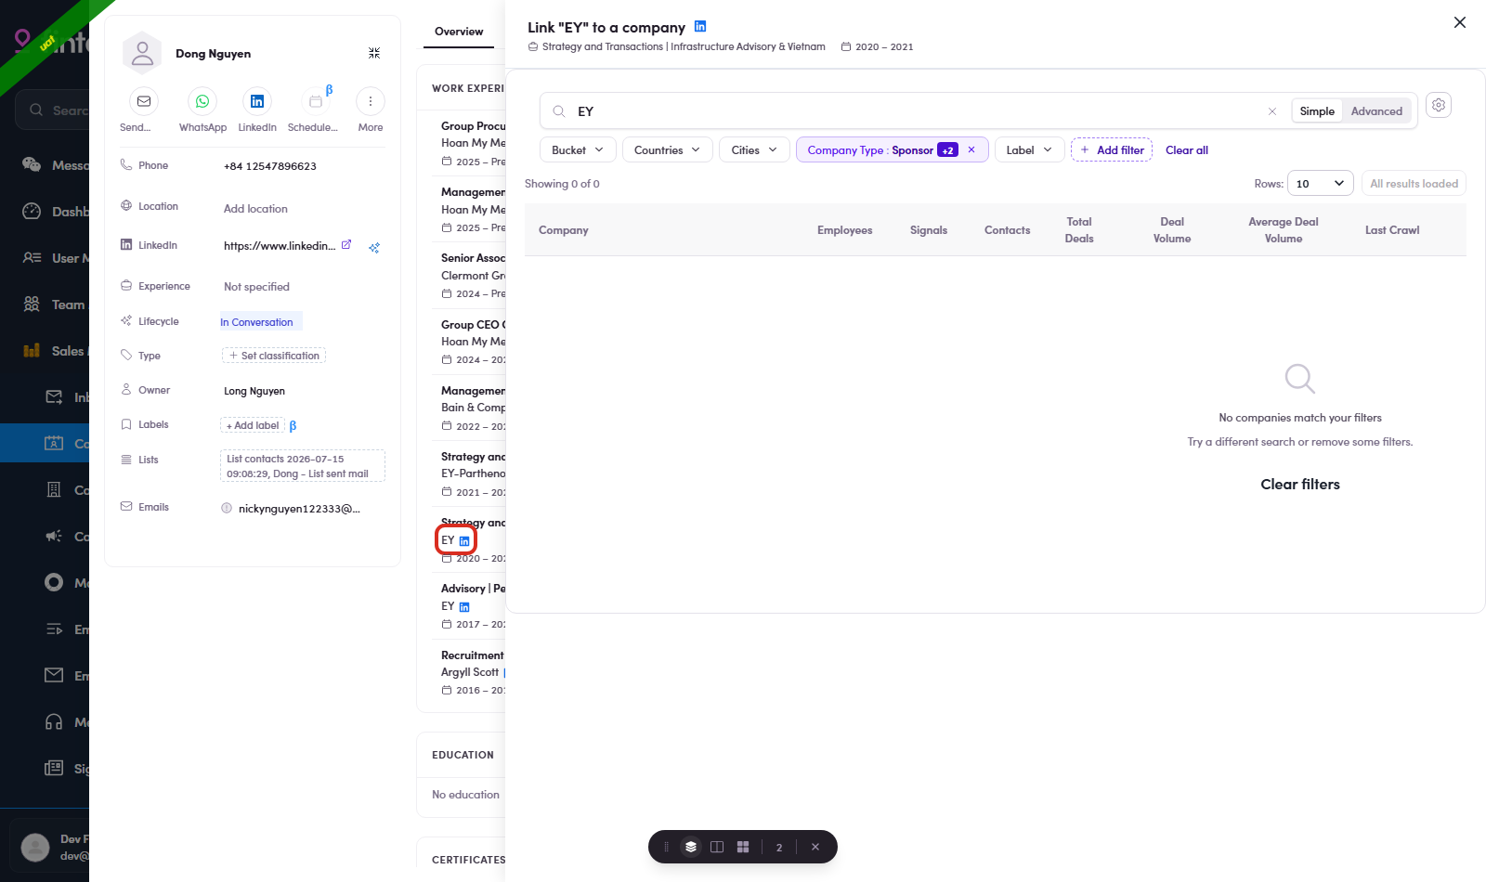Collapse the contact card panel

tap(374, 53)
